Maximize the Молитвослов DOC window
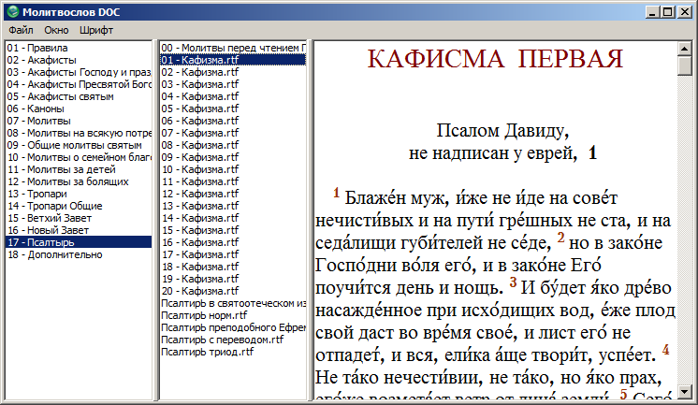This screenshot has height=405, width=698. point(666,13)
